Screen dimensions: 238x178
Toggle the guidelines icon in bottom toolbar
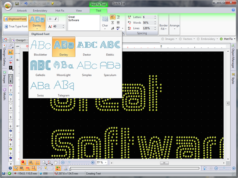pos(37,162)
